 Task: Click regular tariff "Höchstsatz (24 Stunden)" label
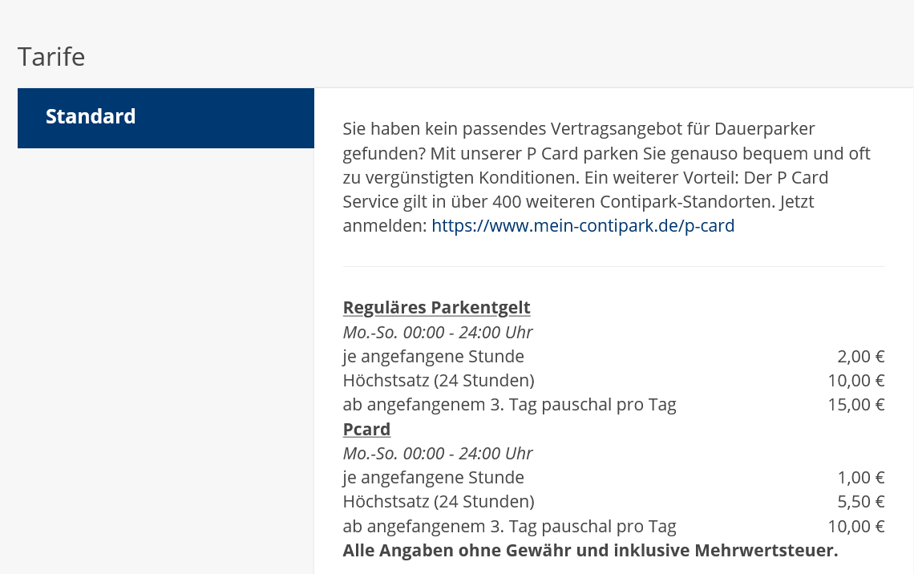click(x=438, y=381)
